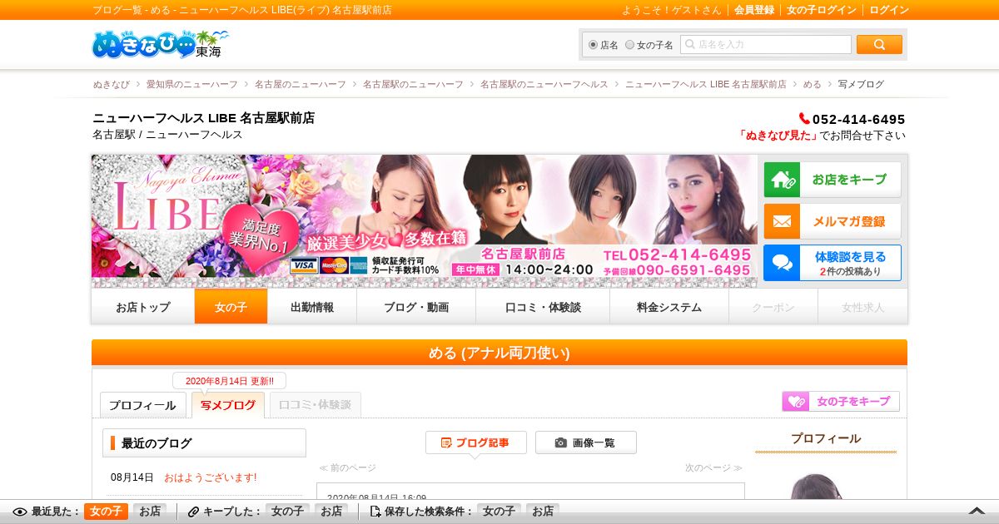Expand the bottom bar with chevron

coord(977,512)
